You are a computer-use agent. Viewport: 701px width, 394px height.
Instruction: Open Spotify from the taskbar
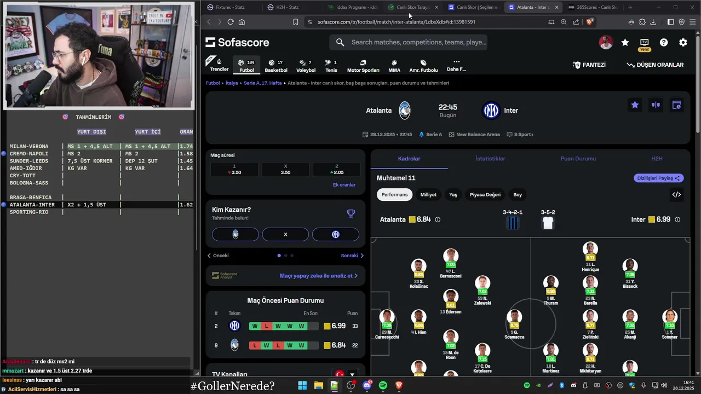click(x=383, y=385)
